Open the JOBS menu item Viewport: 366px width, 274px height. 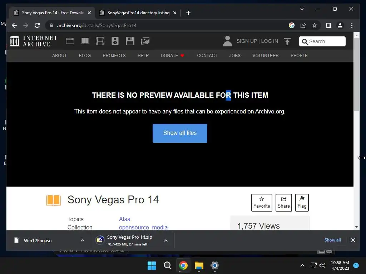[x=235, y=55]
